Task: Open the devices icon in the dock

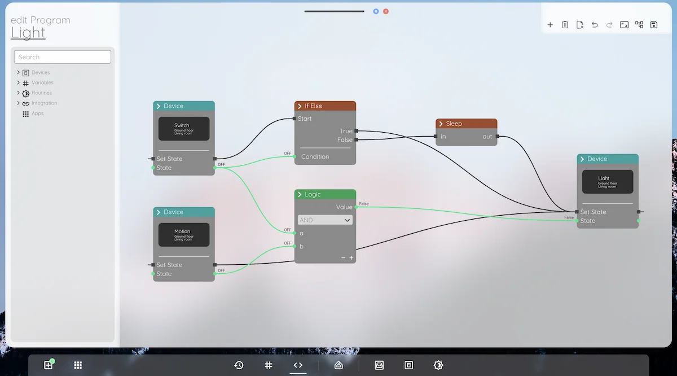Action: click(408, 365)
